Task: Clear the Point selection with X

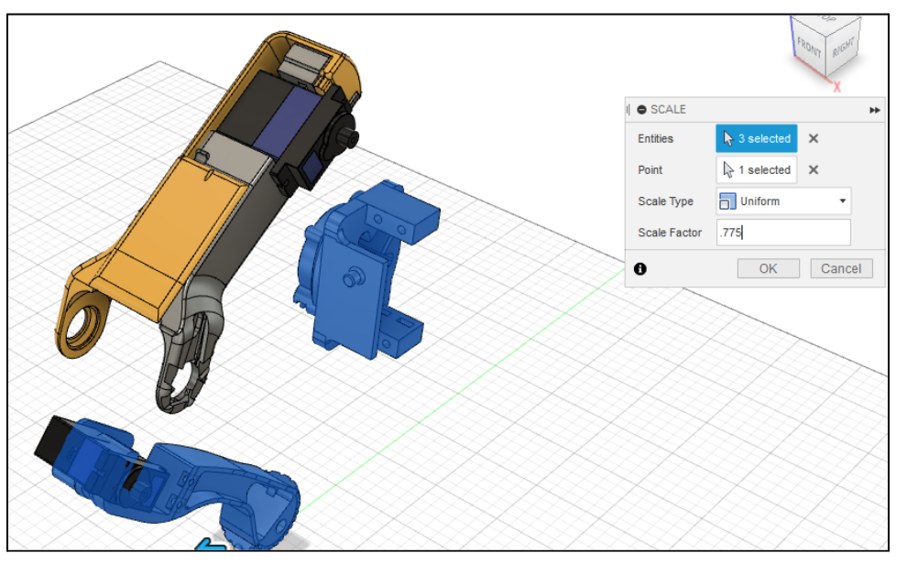Action: pyautogui.click(x=814, y=170)
